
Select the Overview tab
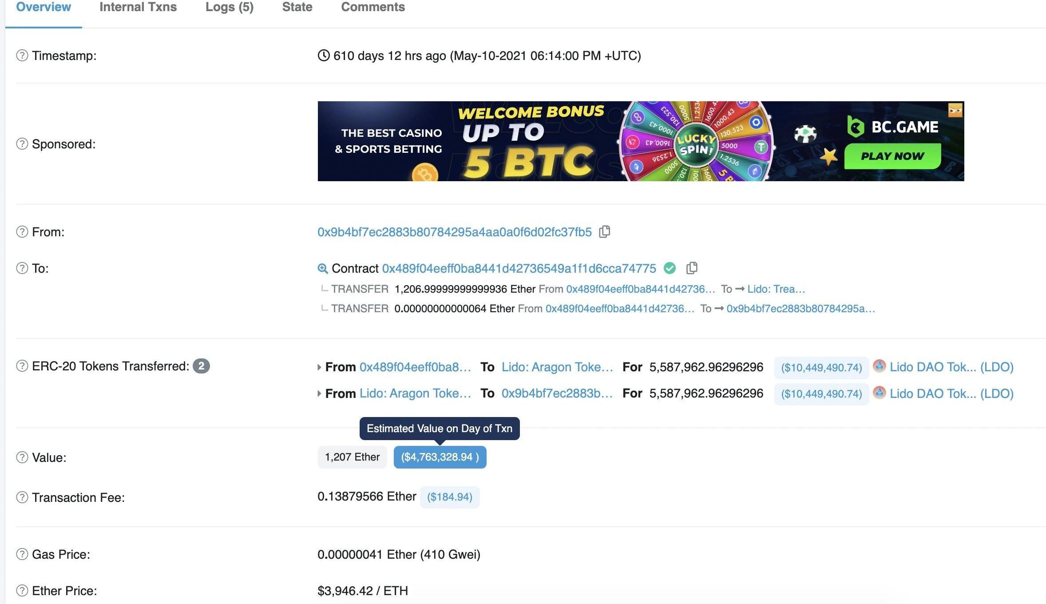44,7
